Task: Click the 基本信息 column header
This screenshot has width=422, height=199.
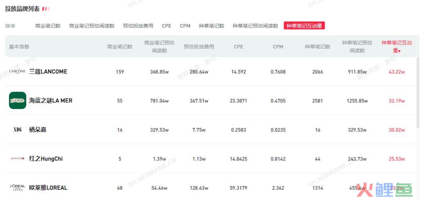Action: coord(19,47)
